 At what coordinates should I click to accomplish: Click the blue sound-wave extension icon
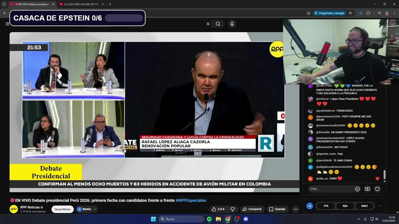pyautogui.click(x=361, y=13)
